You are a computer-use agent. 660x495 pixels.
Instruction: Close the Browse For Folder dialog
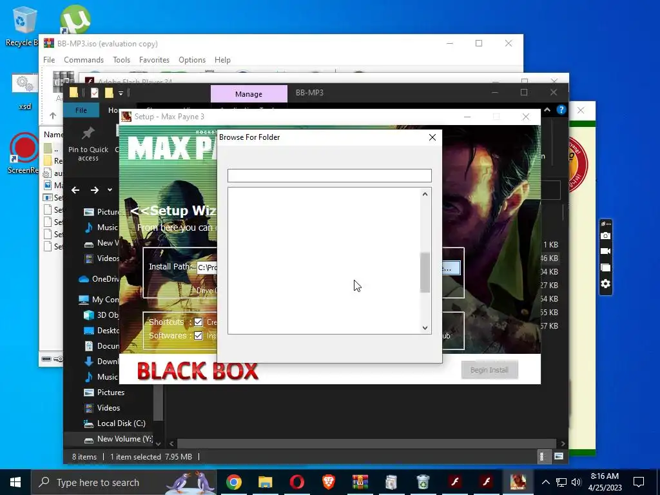click(432, 137)
